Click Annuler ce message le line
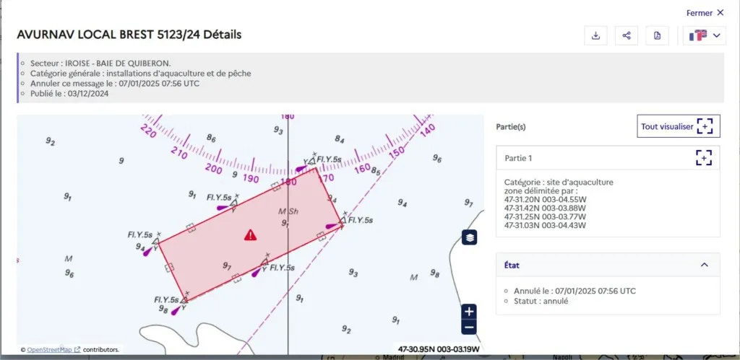Viewport: 740px width, 360px height. (115, 84)
